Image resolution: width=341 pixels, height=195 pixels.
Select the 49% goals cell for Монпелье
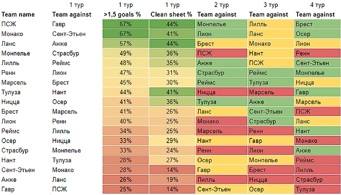pos(124,53)
